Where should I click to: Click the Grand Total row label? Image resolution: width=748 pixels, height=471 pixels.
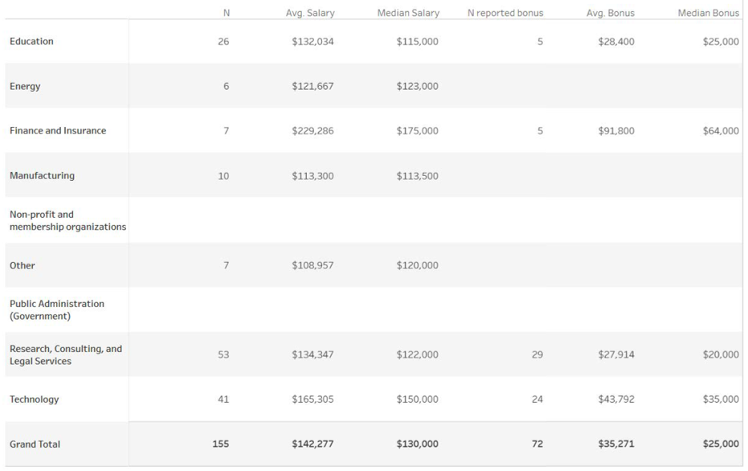pos(35,444)
